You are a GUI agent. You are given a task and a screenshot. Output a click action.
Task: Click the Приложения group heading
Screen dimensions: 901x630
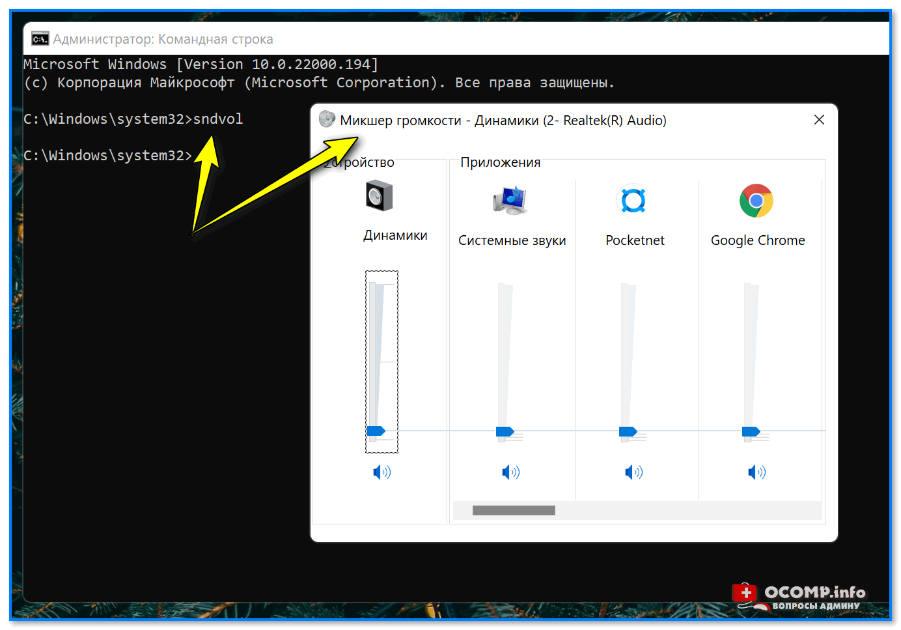click(500, 162)
